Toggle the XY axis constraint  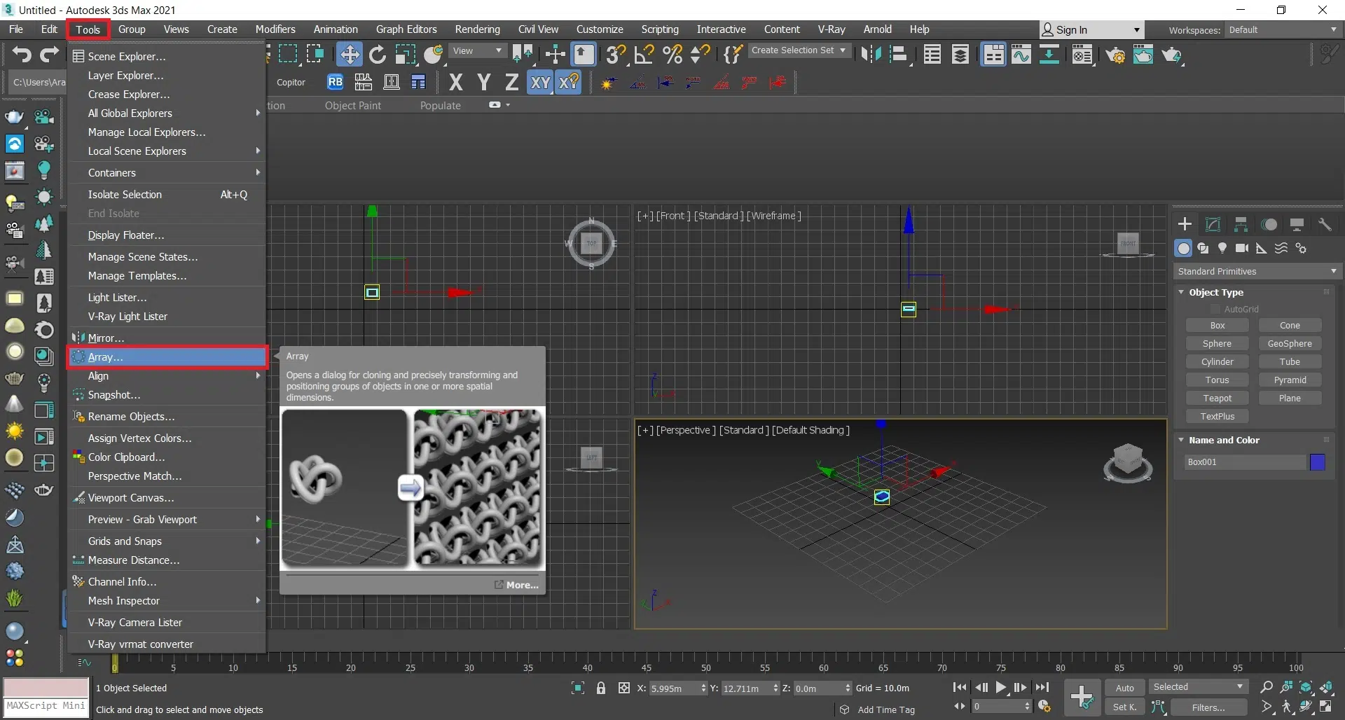pyautogui.click(x=540, y=83)
